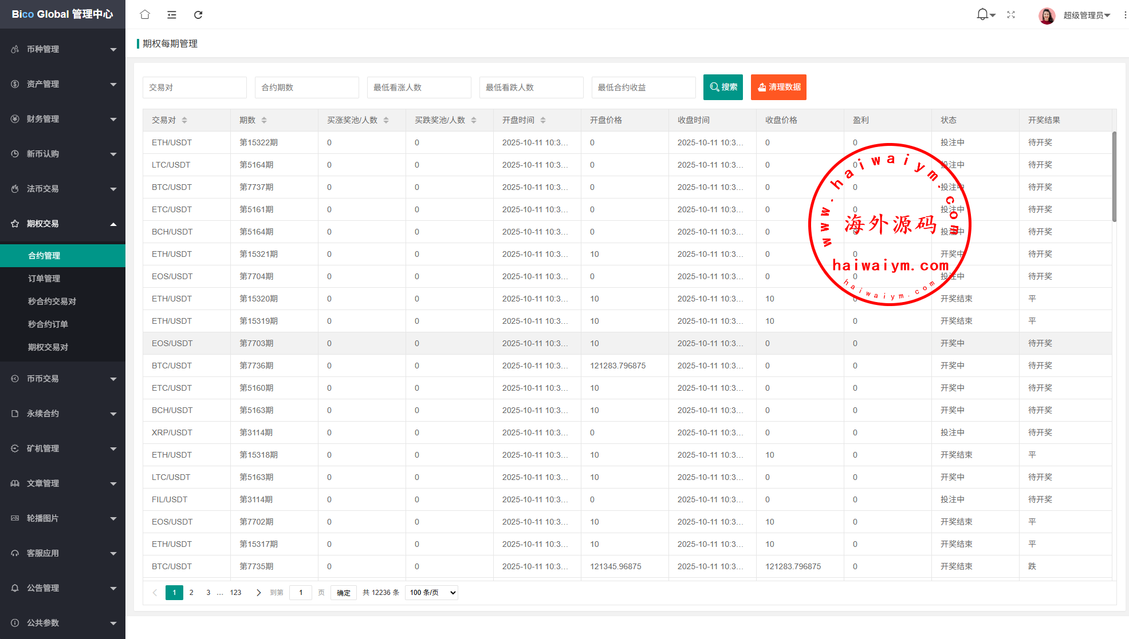
Task: Select 秒合约交易对 in sidebar submenu
Action: point(52,301)
